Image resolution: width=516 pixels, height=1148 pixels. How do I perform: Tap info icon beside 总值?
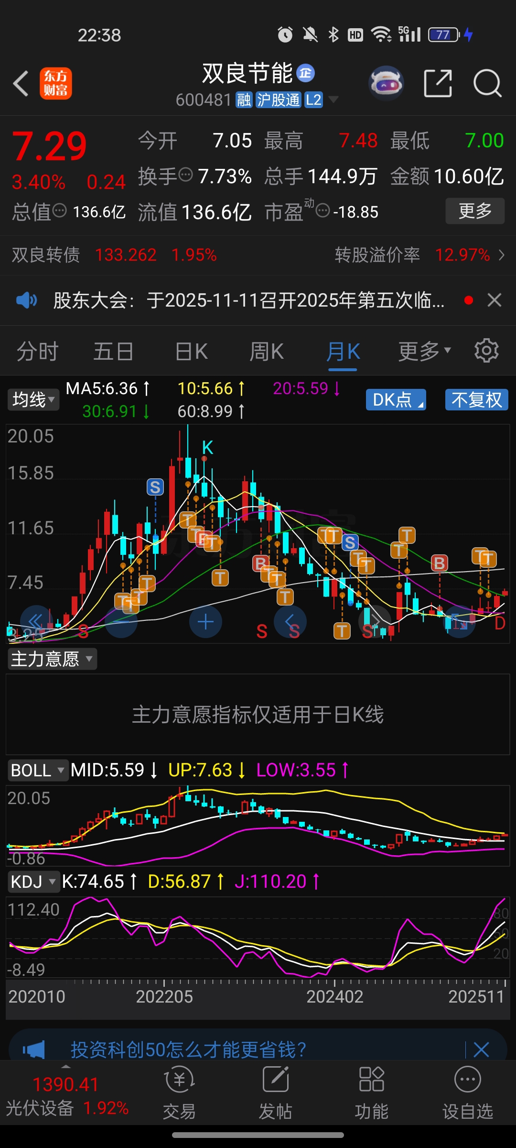pos(59,210)
